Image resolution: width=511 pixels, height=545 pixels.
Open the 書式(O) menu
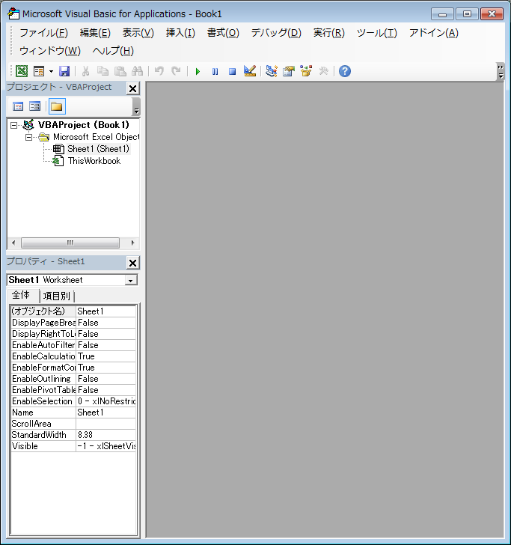click(x=223, y=33)
